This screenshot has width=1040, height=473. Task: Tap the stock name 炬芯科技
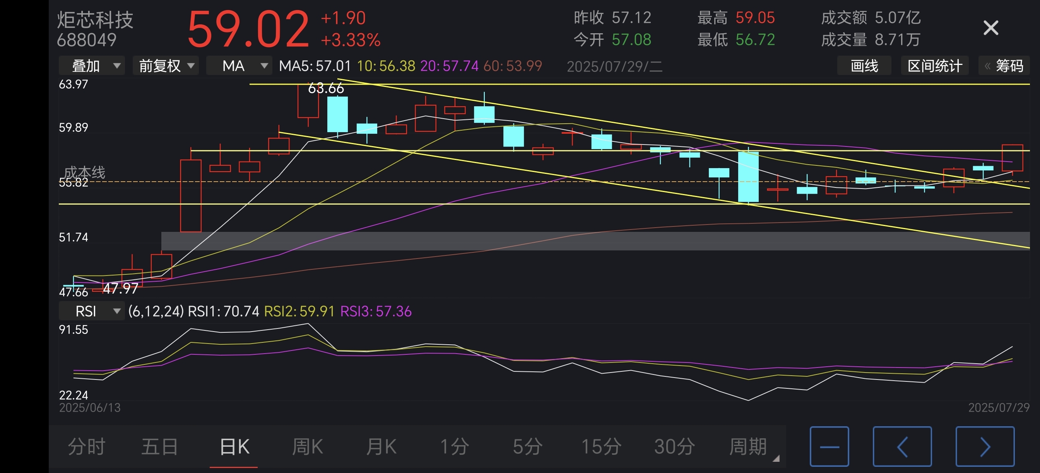95,19
